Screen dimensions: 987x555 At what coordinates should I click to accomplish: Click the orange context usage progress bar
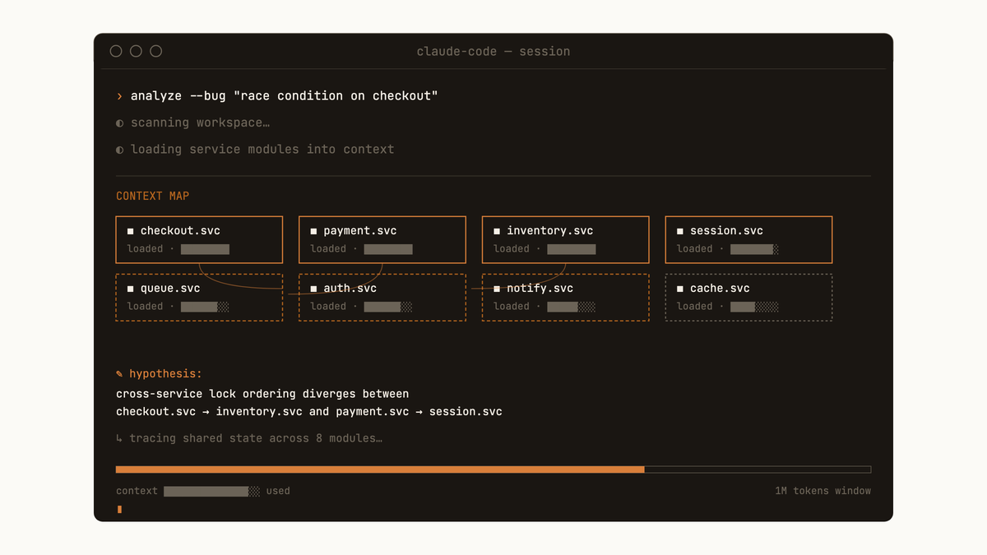[x=380, y=469]
